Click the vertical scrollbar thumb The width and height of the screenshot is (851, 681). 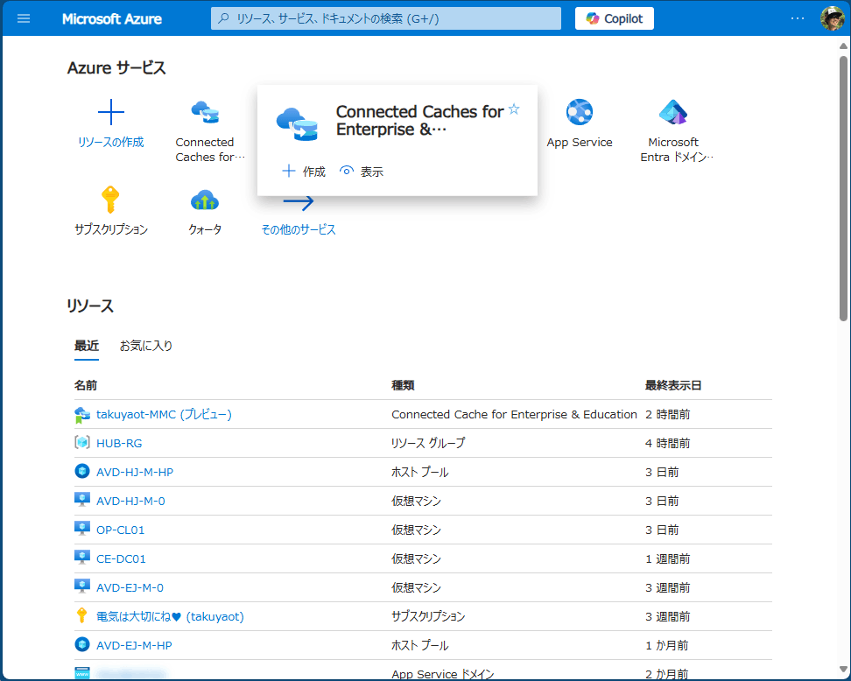(843, 188)
